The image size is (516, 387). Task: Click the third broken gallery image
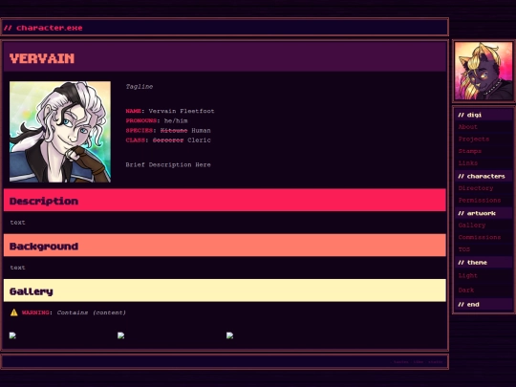229,335
